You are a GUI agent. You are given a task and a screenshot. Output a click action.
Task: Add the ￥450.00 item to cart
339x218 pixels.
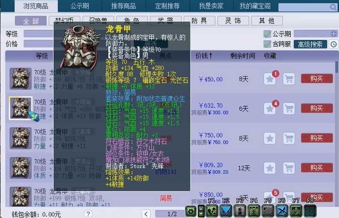[x=289, y=79]
